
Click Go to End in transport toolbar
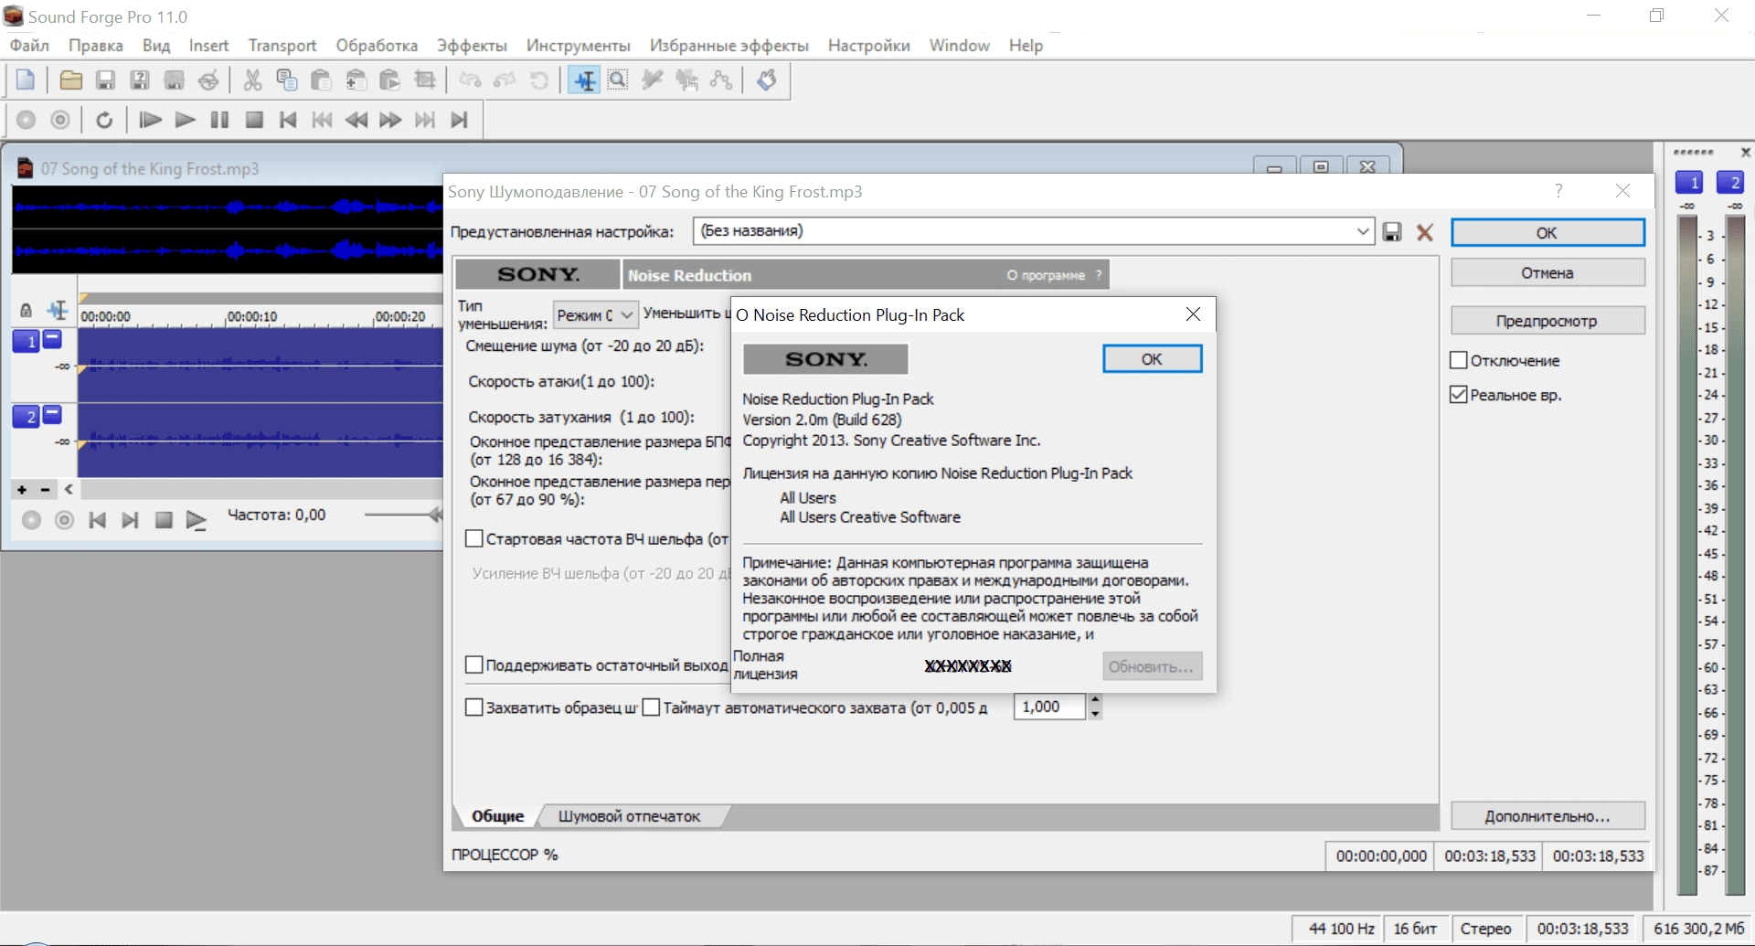(x=459, y=120)
